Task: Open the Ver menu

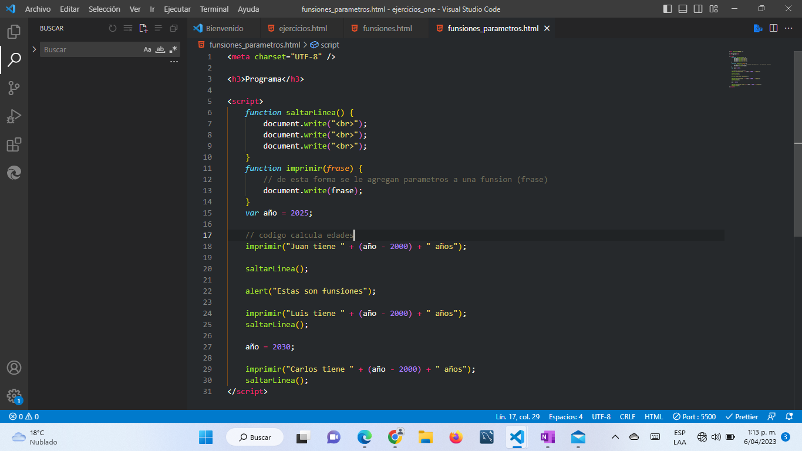Action: [135, 9]
